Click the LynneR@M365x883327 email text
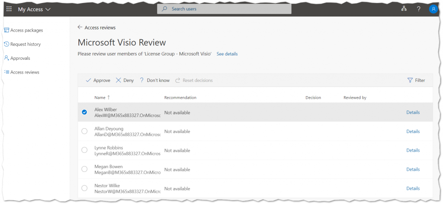Viewport: 443px width, 204px height. (x=128, y=154)
